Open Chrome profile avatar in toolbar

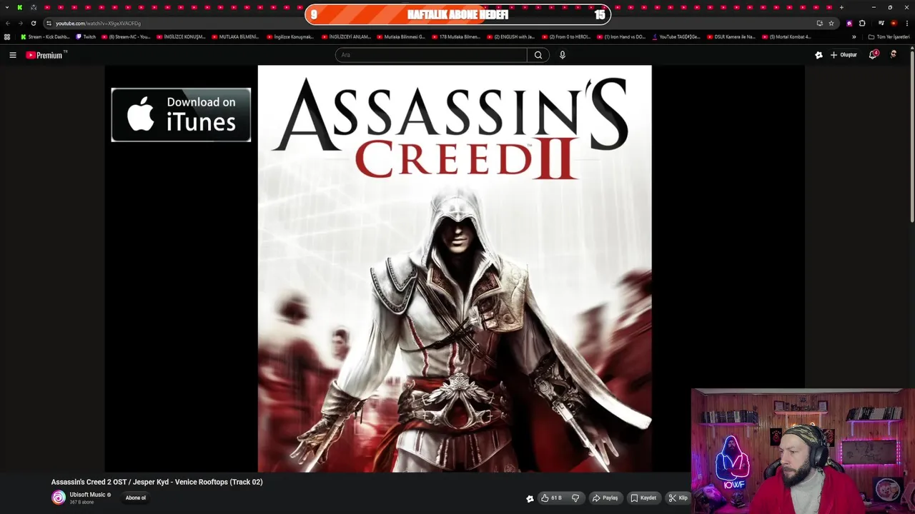click(894, 23)
